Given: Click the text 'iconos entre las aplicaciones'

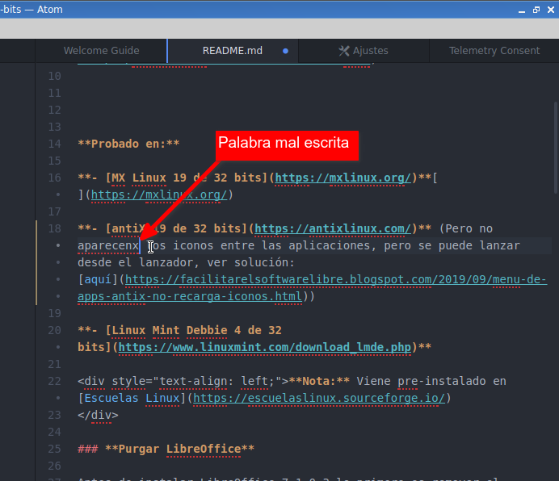Looking at the screenshot, I should [271, 245].
